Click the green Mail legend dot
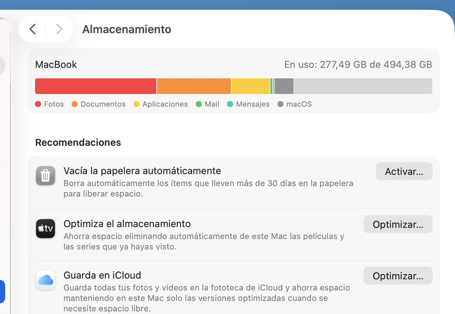This screenshot has width=455, height=314. 199,104
